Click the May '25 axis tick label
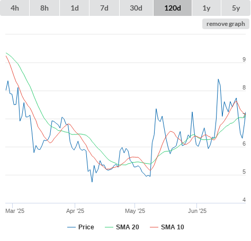251x241 pixels. point(135,211)
